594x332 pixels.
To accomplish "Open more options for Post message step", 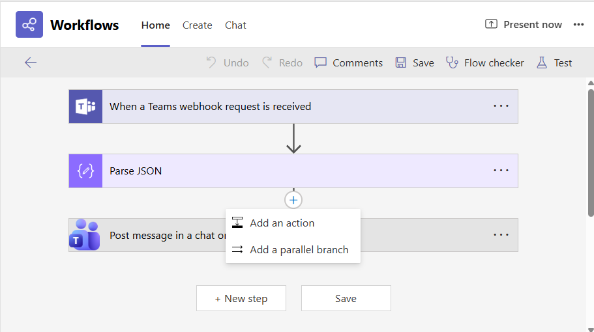I will coord(501,235).
